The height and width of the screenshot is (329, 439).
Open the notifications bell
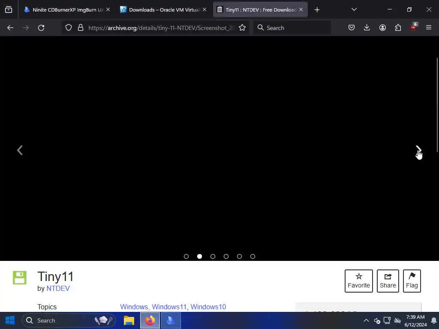[x=434, y=320]
